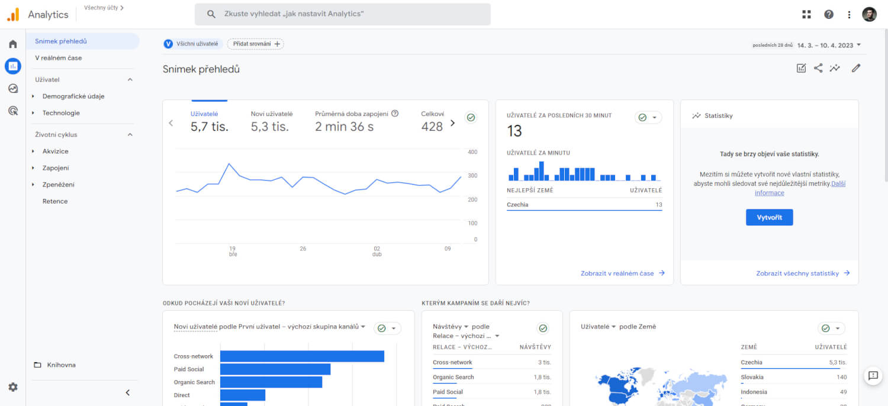888x406 pixels.
Task: Open the date range picker for 14.3–10.4.2023
Action: [x=828, y=44]
